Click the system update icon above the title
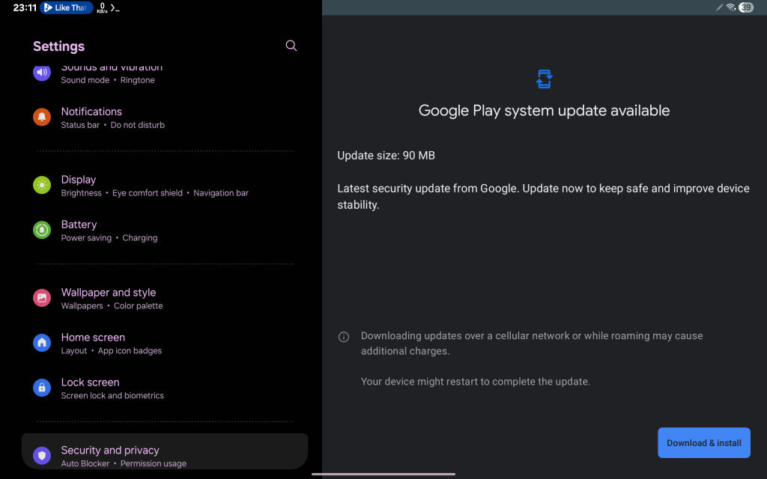This screenshot has width=767, height=479. [545, 79]
